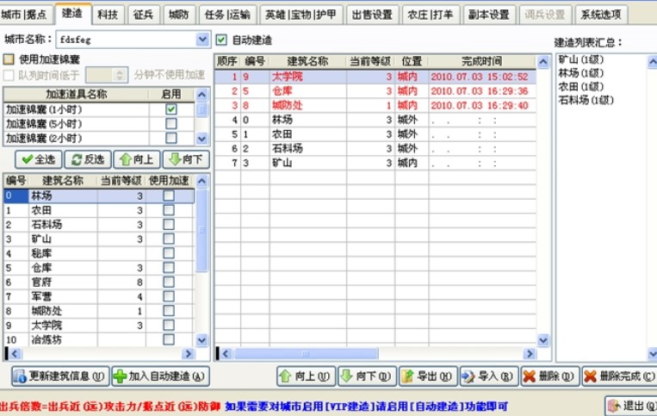Move queue item down with 向下 (D)
Viewport: 657px width, 416px height.
click(367, 376)
